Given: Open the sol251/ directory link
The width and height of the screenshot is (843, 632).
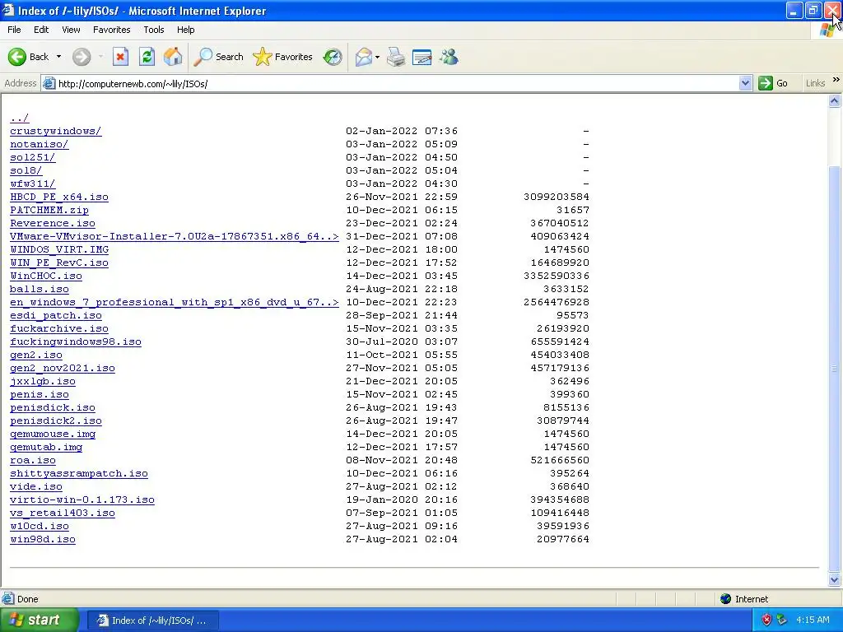Looking at the screenshot, I should coord(32,157).
